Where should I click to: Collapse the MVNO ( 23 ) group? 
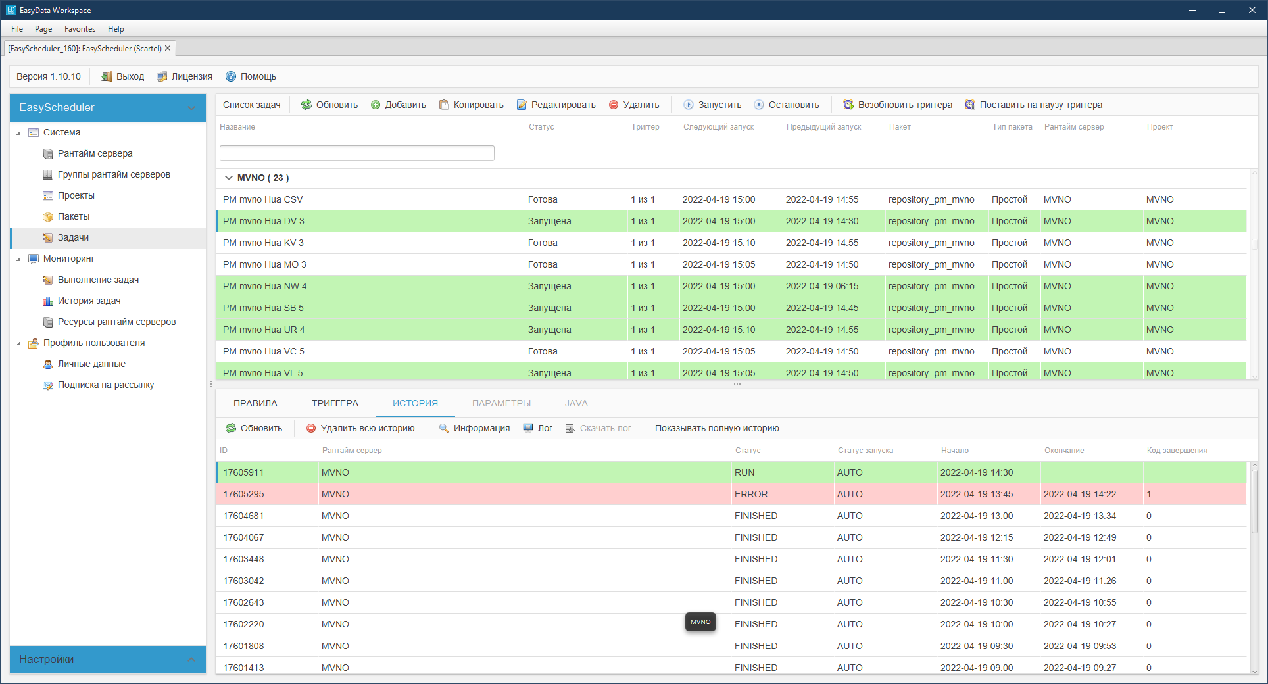tap(228, 178)
